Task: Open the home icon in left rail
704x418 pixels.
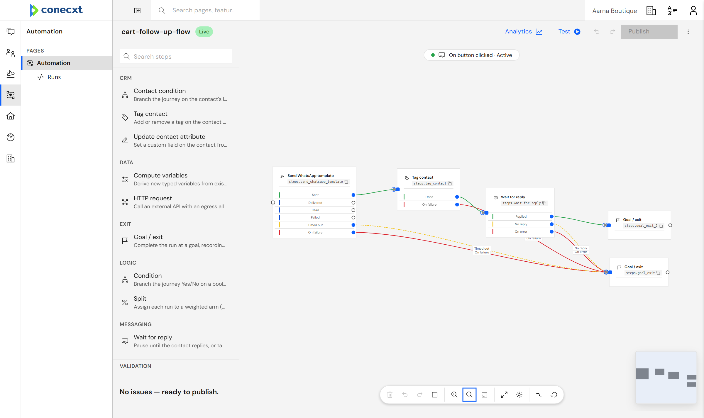Action: coord(11,116)
